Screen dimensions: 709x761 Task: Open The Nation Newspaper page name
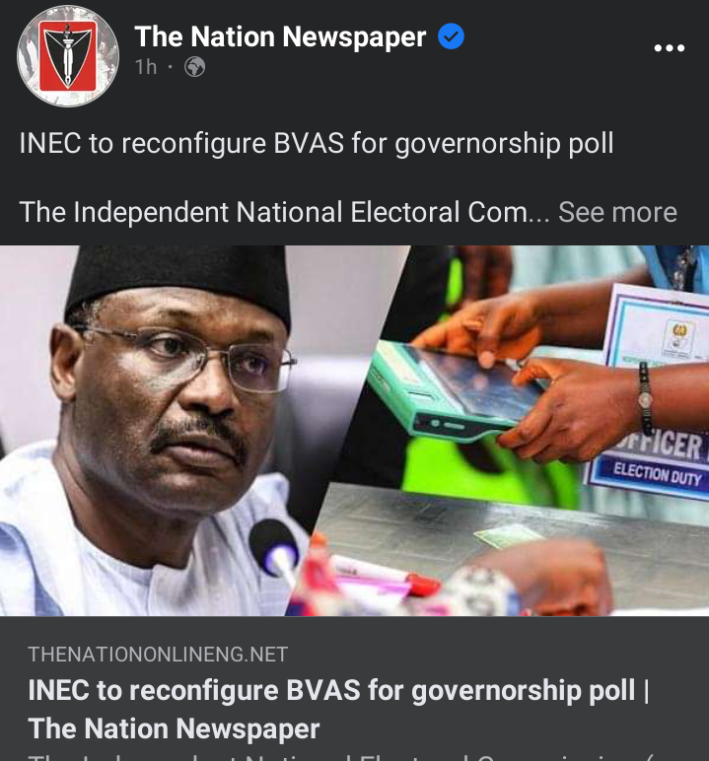280,36
